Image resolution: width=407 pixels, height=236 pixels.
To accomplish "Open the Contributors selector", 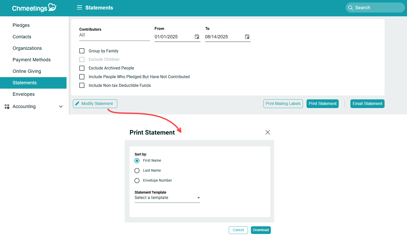I will [x=114, y=35].
